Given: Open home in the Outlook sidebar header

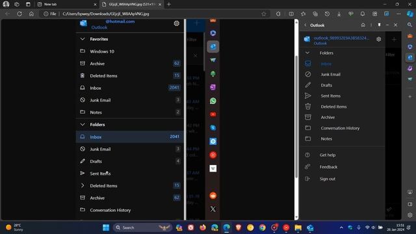Looking at the screenshot, I should coord(363,25).
